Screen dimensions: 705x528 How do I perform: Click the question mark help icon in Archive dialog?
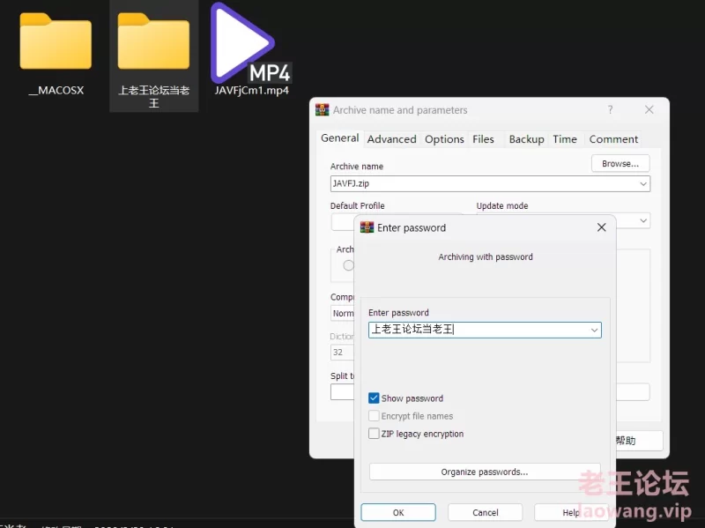[x=610, y=109]
